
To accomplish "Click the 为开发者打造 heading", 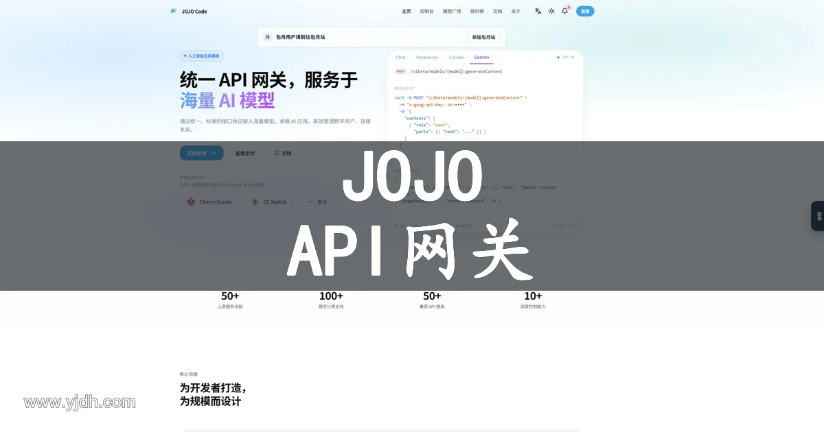I will (213, 387).
